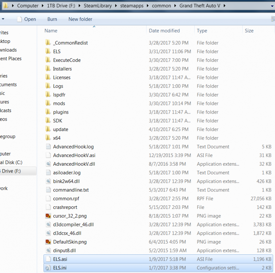Sort files by Date modified column
This screenshot has width=275, height=273.
(164, 31)
